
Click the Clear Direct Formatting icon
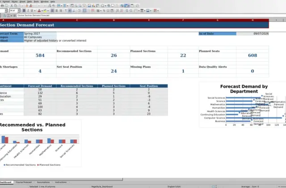[31, 6]
